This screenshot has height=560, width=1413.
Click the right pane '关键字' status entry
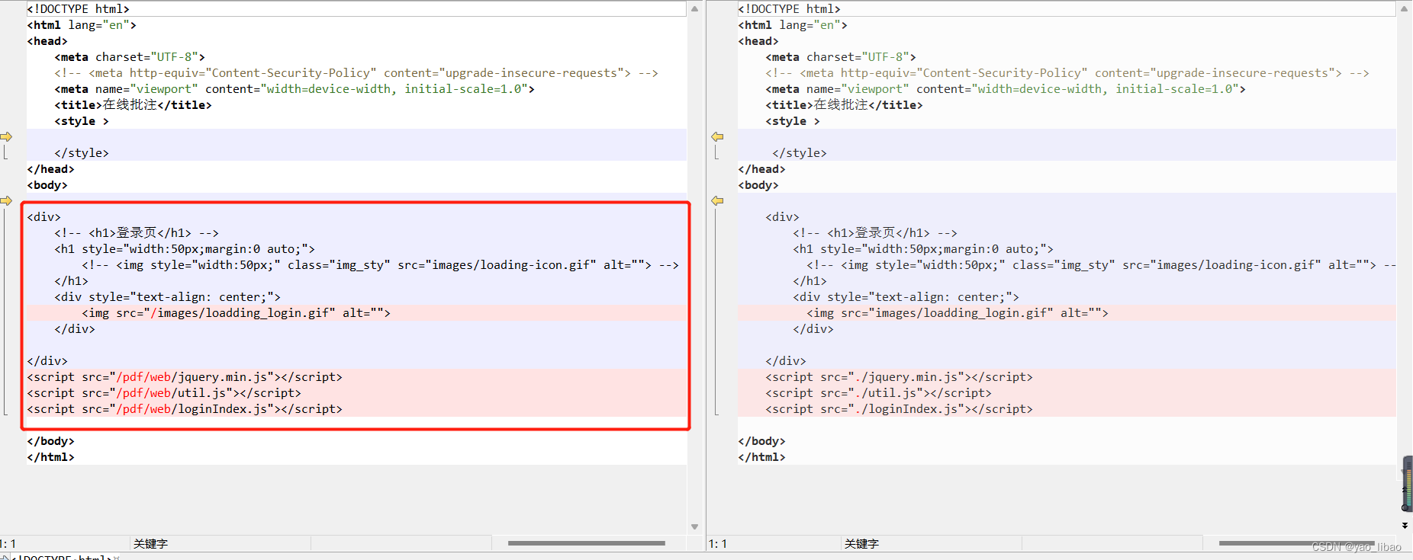pyautogui.click(x=861, y=544)
